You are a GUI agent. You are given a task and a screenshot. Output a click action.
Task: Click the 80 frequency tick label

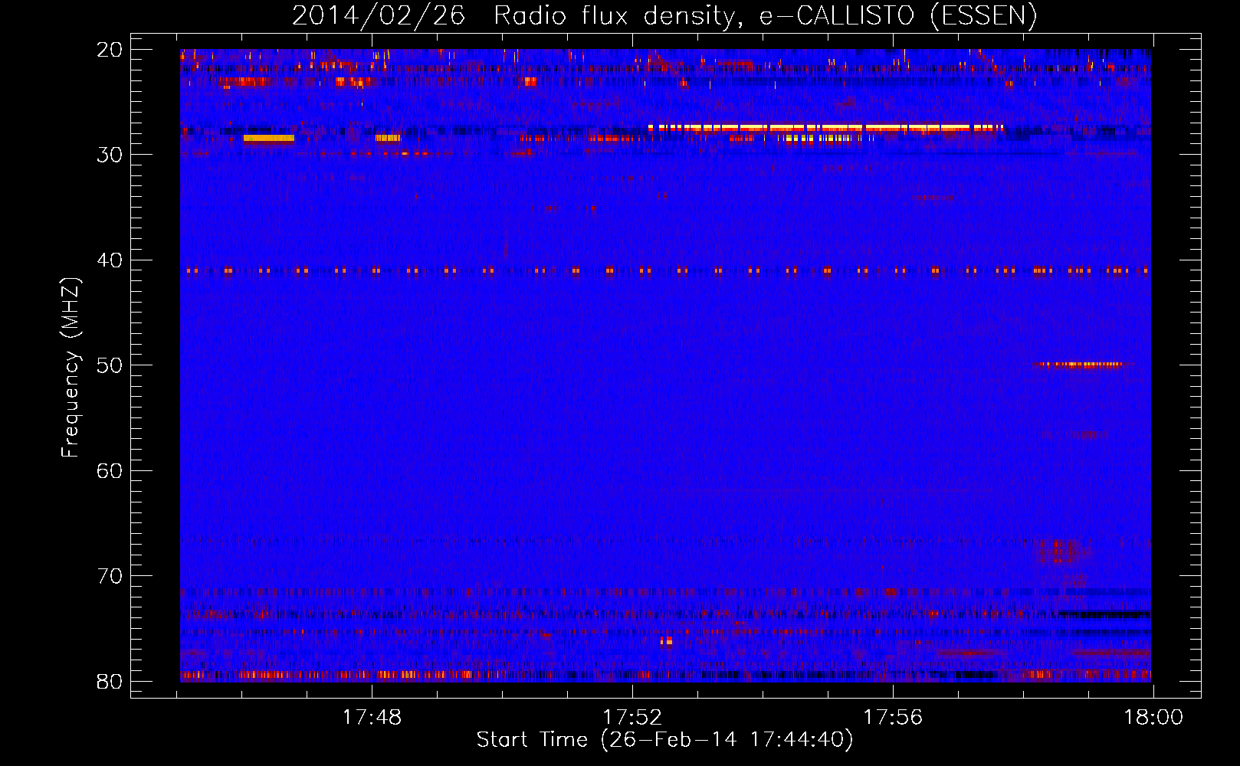(x=110, y=681)
